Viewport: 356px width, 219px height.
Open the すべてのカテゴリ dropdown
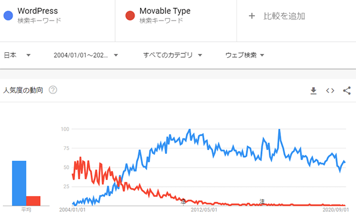click(172, 55)
